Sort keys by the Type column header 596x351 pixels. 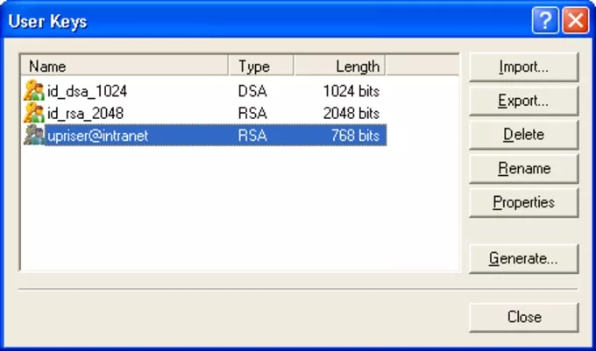[261, 67]
